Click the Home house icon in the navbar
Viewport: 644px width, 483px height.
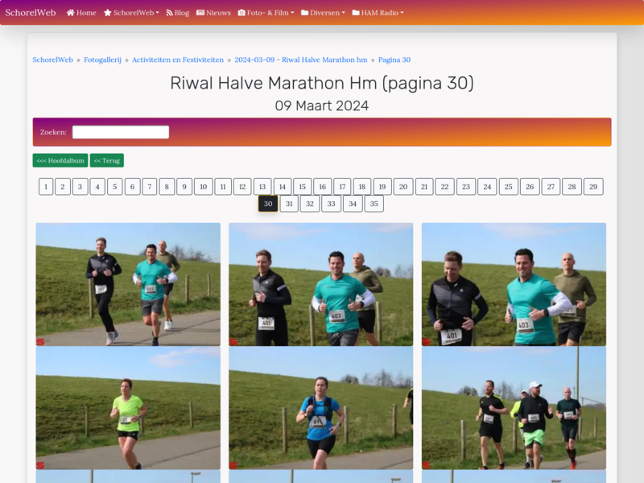pos(70,13)
